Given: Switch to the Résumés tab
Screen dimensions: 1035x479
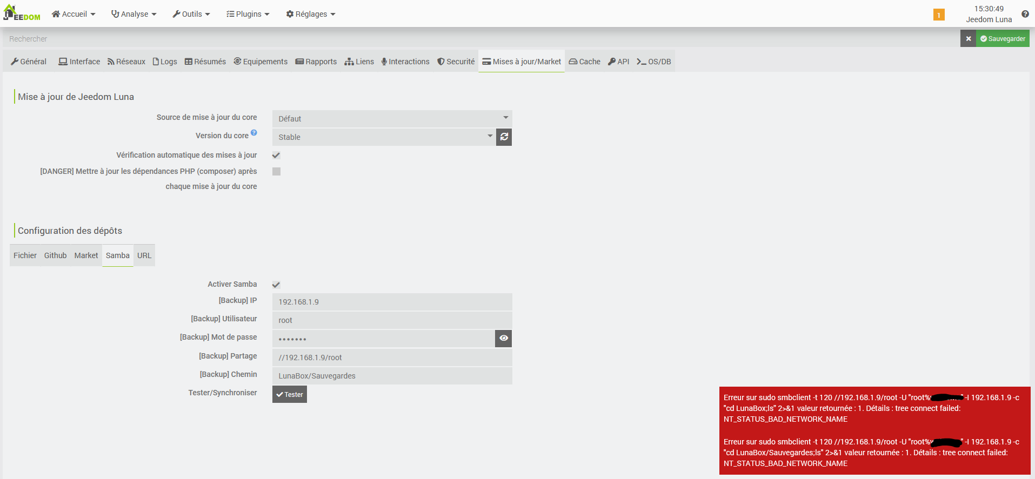Looking at the screenshot, I should pyautogui.click(x=205, y=62).
